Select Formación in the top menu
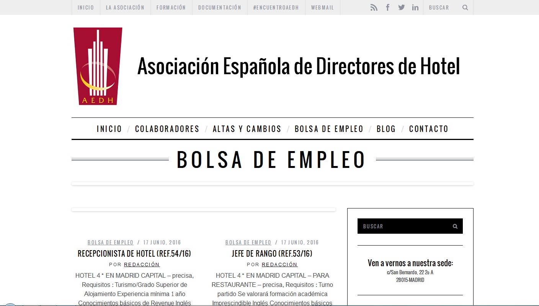Screen dimensions: 539x306 171,8
